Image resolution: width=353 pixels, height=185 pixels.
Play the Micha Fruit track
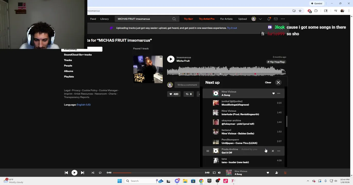[171, 59]
